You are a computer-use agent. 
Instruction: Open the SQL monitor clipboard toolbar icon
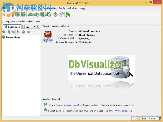49,15
